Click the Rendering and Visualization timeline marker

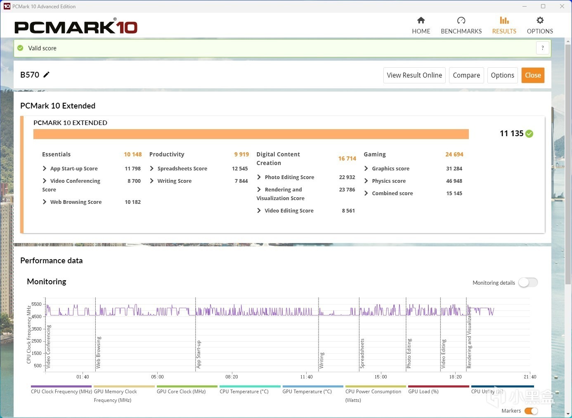469,338
